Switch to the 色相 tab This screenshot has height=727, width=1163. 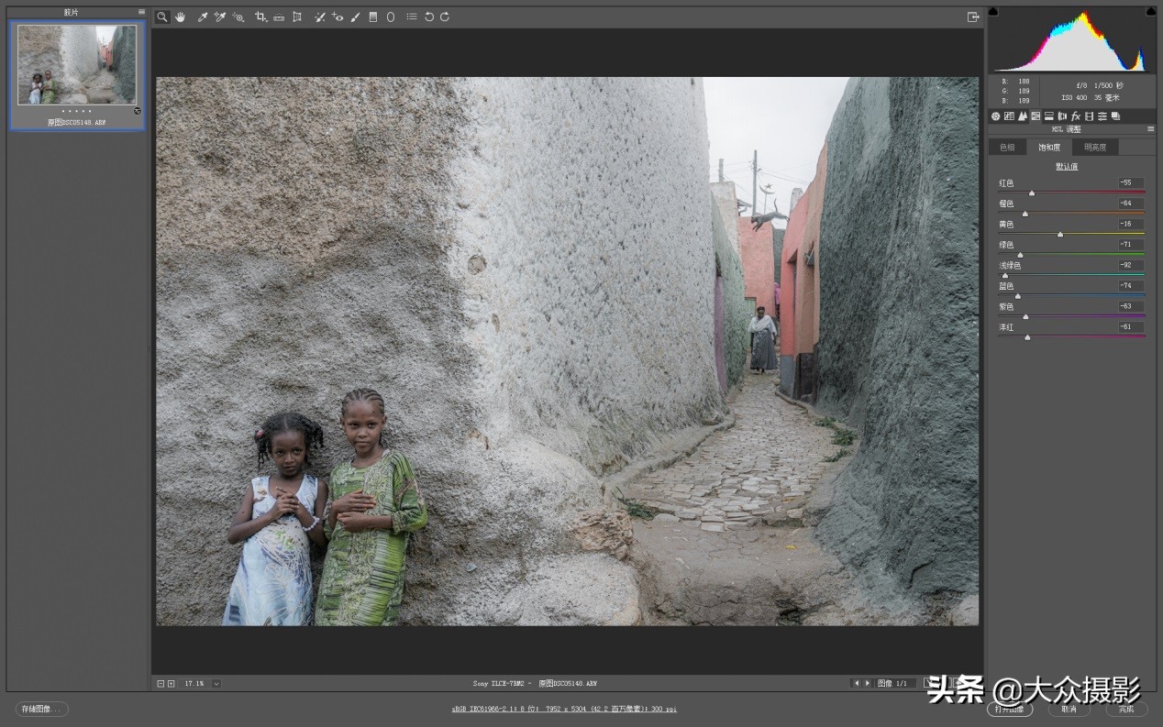coord(1007,147)
